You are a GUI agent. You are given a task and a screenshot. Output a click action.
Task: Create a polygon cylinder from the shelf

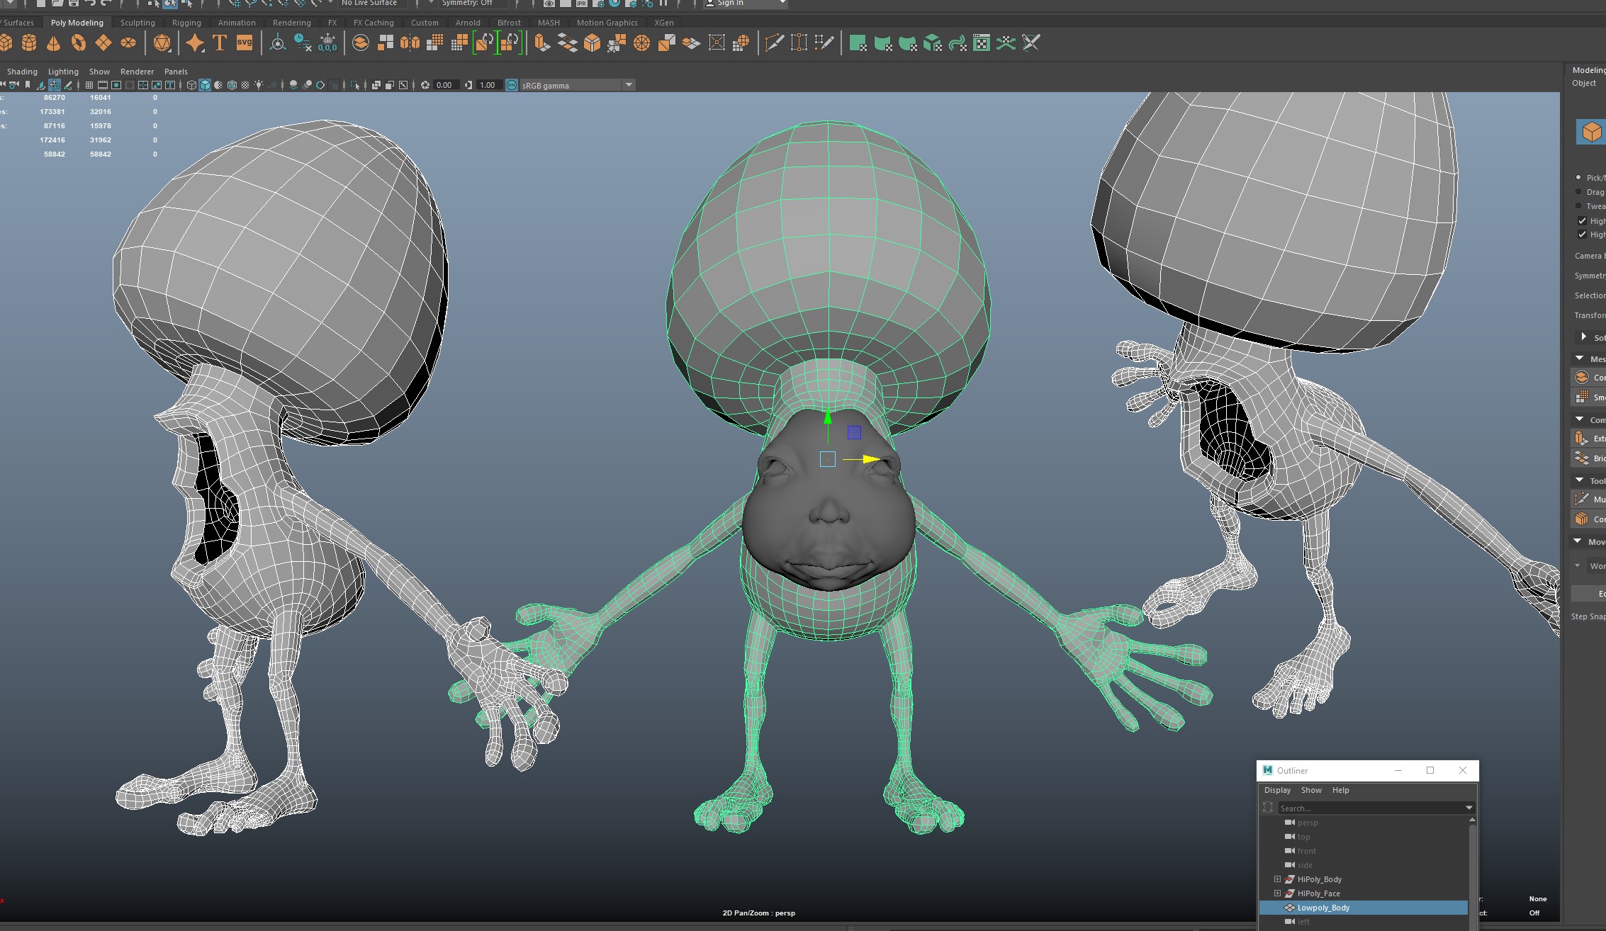click(29, 43)
